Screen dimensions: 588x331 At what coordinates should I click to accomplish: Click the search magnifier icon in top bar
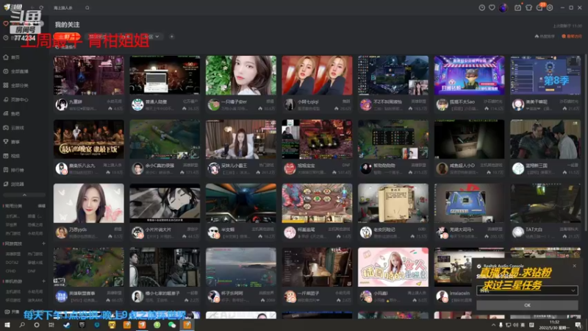(87, 7)
